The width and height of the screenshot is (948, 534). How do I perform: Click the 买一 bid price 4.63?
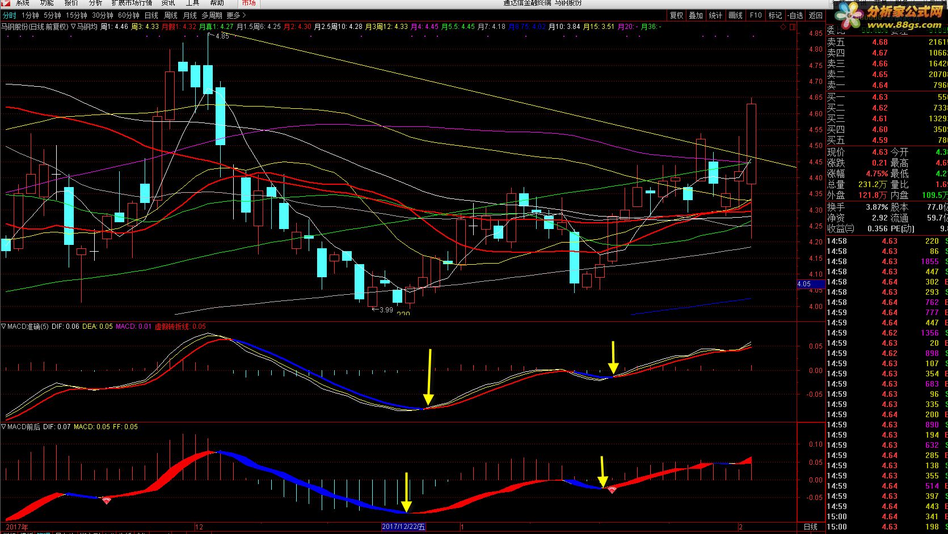pos(880,97)
